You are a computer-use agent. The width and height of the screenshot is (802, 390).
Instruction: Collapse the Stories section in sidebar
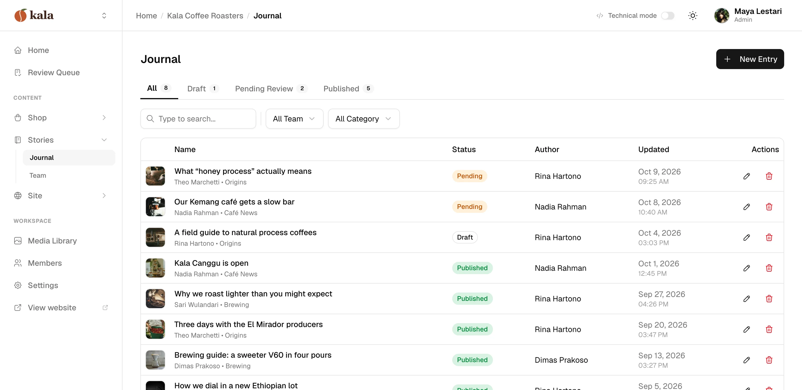pyautogui.click(x=61, y=140)
